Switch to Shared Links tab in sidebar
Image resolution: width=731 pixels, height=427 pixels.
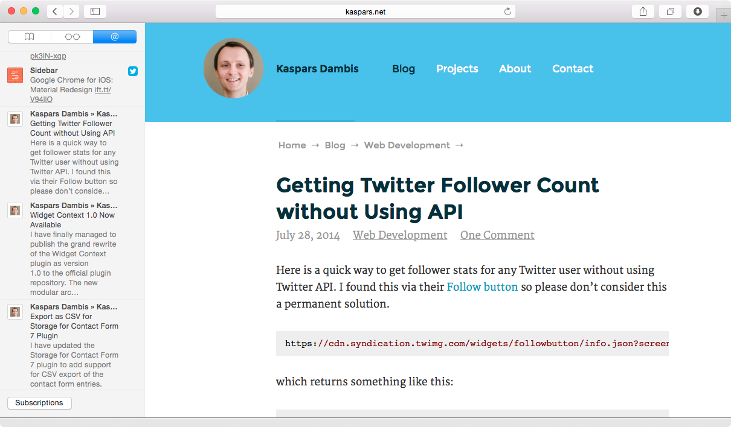[x=115, y=37]
